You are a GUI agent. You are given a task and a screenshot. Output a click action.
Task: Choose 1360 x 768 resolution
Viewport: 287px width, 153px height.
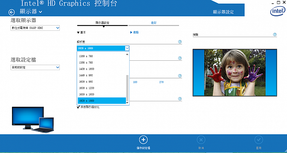point(102,56)
